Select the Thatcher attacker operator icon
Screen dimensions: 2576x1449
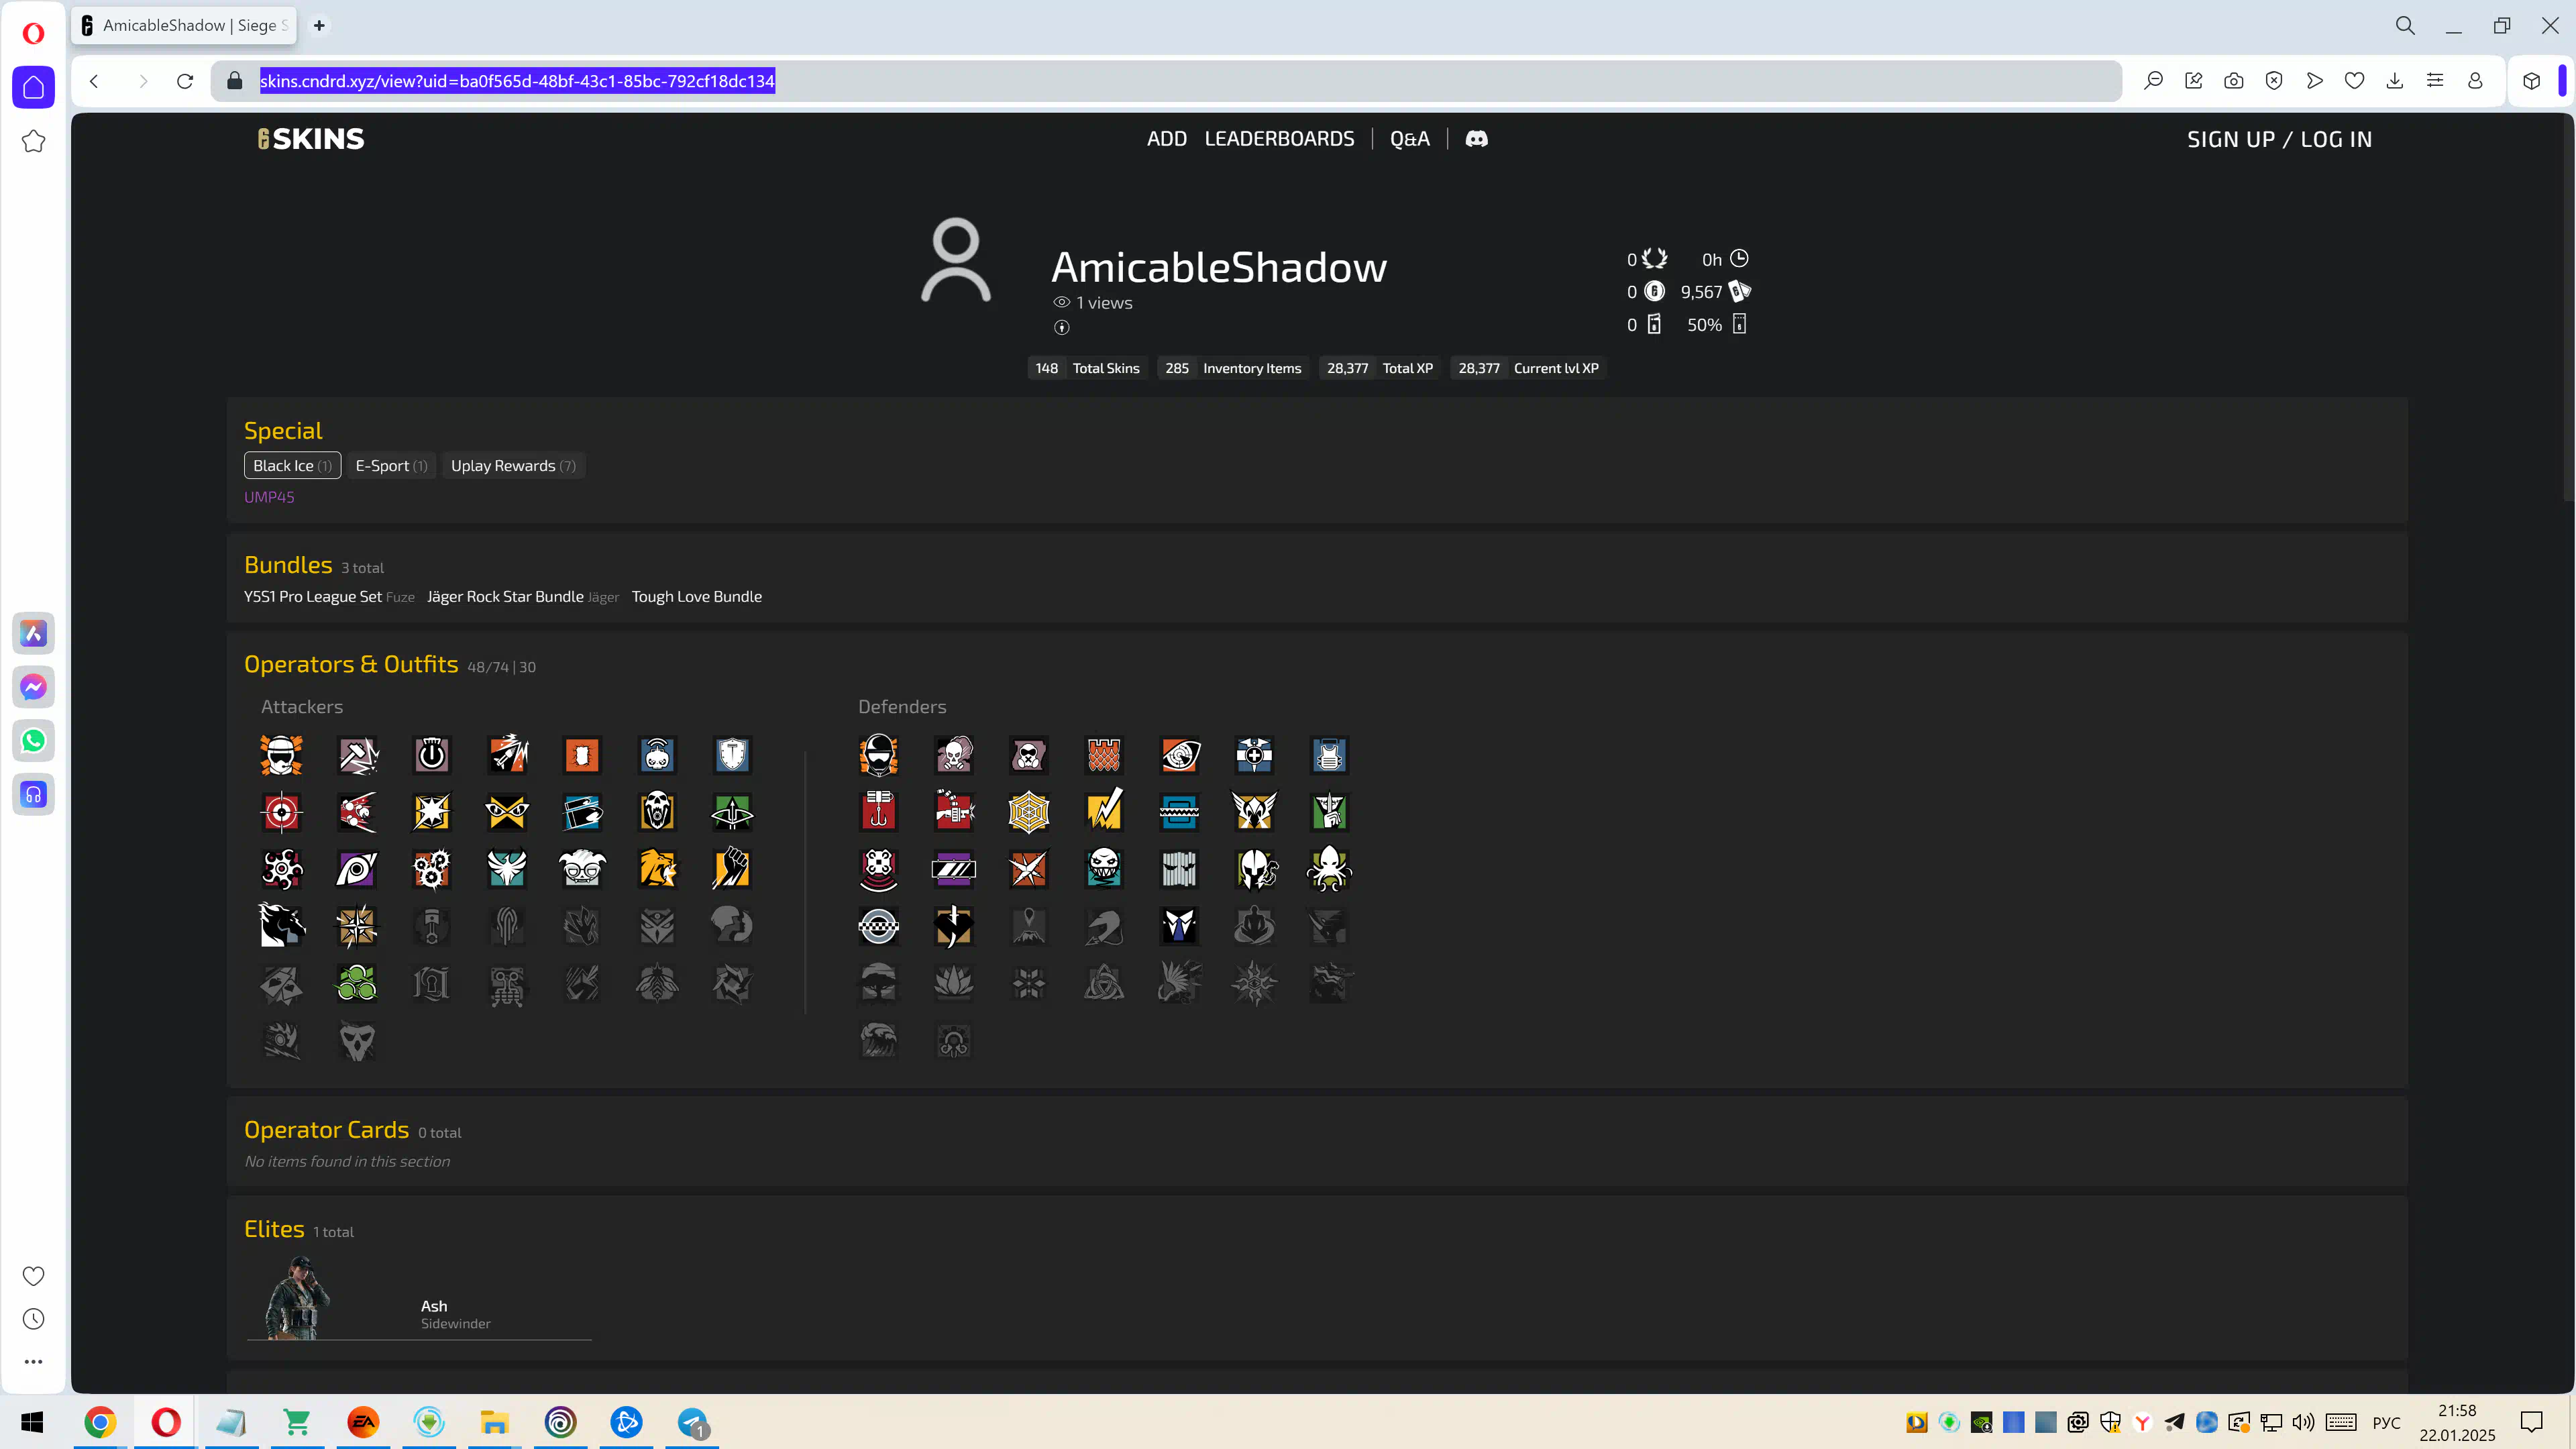[x=432, y=756]
